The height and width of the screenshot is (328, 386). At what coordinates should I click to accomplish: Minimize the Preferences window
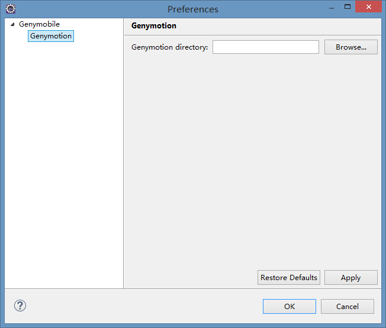coord(332,7)
